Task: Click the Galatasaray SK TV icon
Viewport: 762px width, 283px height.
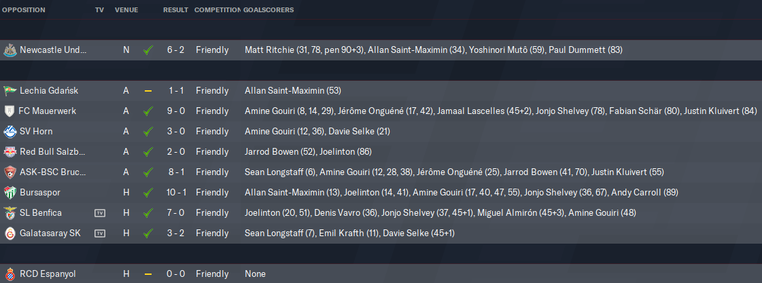Action: 99,233
